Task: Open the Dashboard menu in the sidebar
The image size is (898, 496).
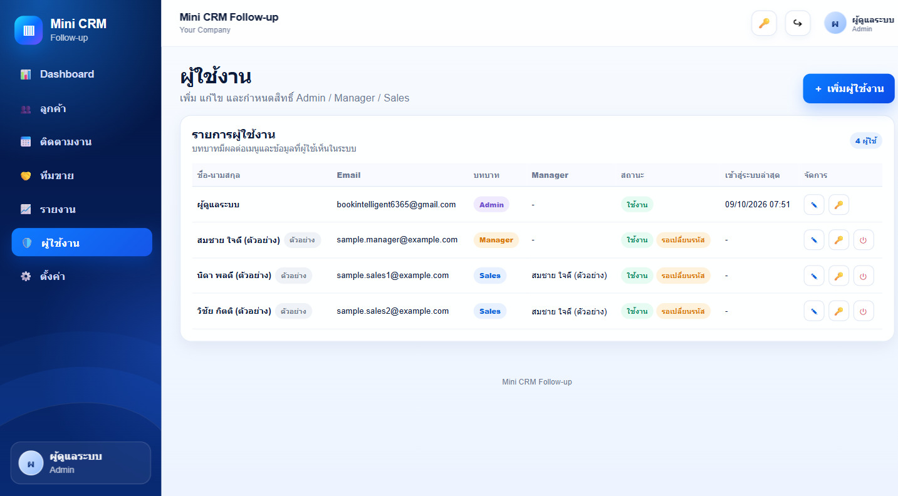Action: [x=81, y=75]
